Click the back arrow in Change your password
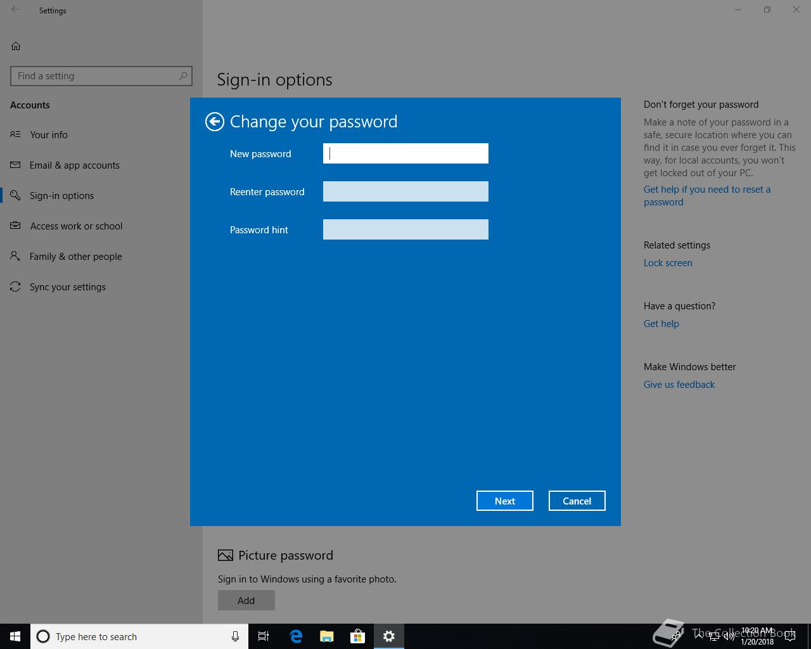The height and width of the screenshot is (649, 811). pyautogui.click(x=215, y=122)
